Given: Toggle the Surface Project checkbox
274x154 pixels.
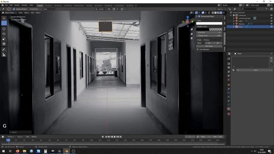Looking at the screenshot, I should (14, 9).
